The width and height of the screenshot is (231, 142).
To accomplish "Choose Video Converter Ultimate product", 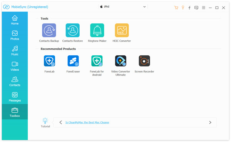I will [121, 61].
